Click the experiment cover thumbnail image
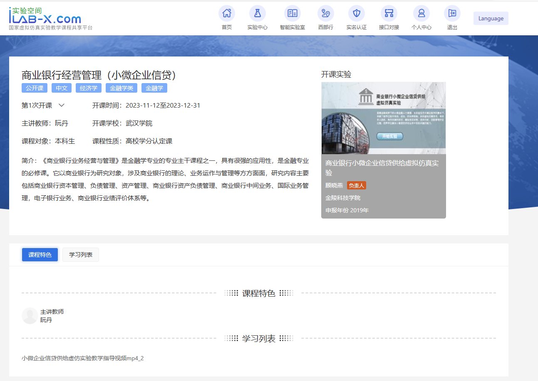The height and width of the screenshot is (381, 538). pos(383,118)
